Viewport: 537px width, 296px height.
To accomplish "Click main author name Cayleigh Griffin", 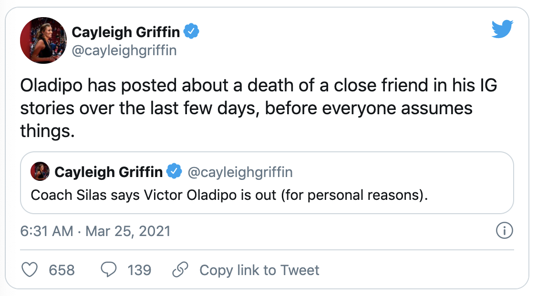I will pos(126,32).
